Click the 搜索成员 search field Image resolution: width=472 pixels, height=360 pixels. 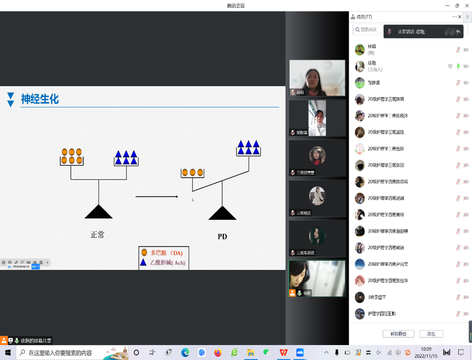click(x=368, y=30)
